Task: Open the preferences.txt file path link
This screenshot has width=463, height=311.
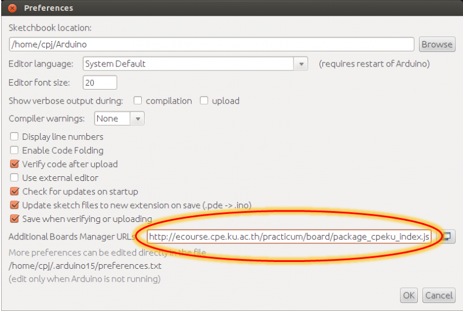Action: [x=85, y=266]
